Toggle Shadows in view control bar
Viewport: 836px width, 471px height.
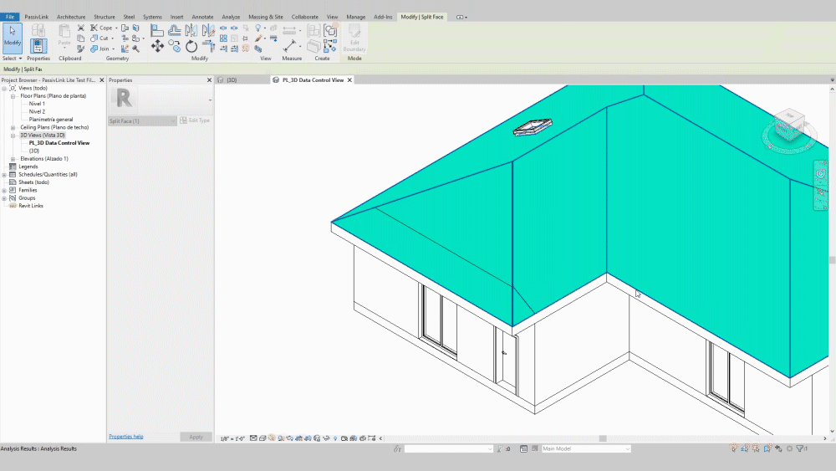(x=281, y=438)
